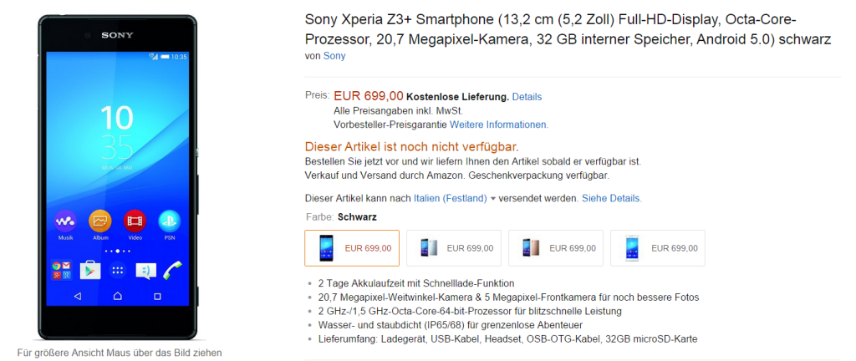The width and height of the screenshot is (856, 361).
Task: Tap the red Video icon
Action: click(x=135, y=221)
